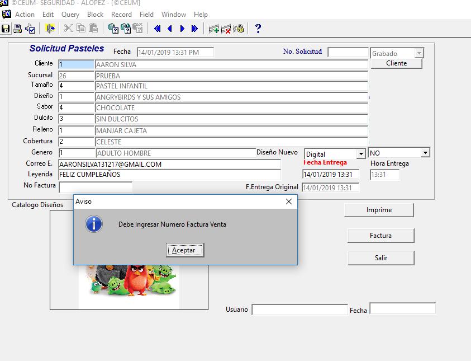Viewport: 471px width, 361px height.
Task: Click the Cliente button
Action: click(x=397, y=63)
